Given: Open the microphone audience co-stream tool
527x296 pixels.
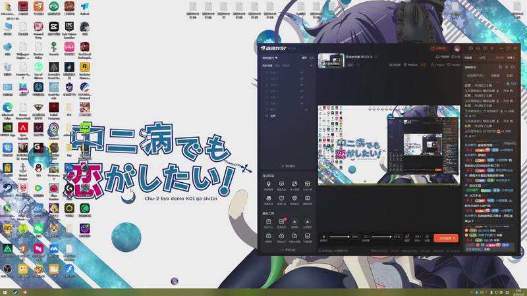Looking at the screenshot, I should [x=269, y=185].
